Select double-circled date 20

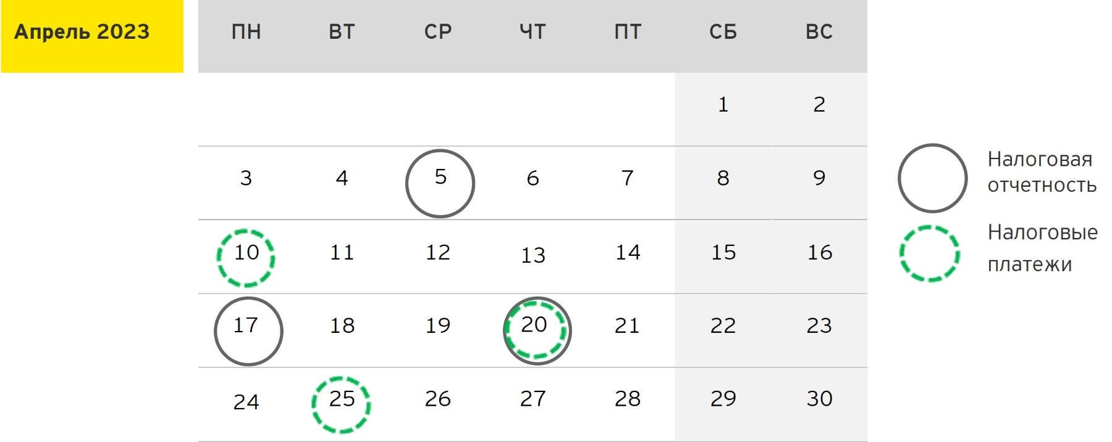(x=536, y=330)
